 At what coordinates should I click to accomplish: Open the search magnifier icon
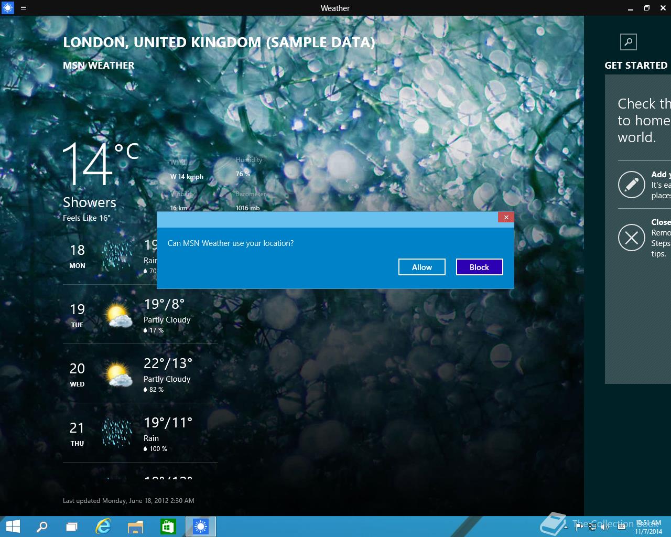click(629, 42)
